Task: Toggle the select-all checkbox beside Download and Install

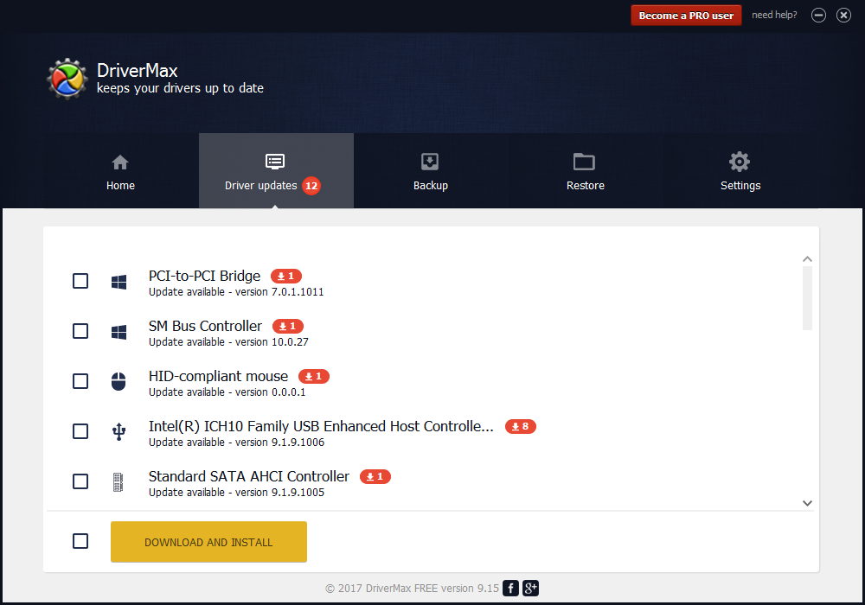Action: [x=80, y=541]
